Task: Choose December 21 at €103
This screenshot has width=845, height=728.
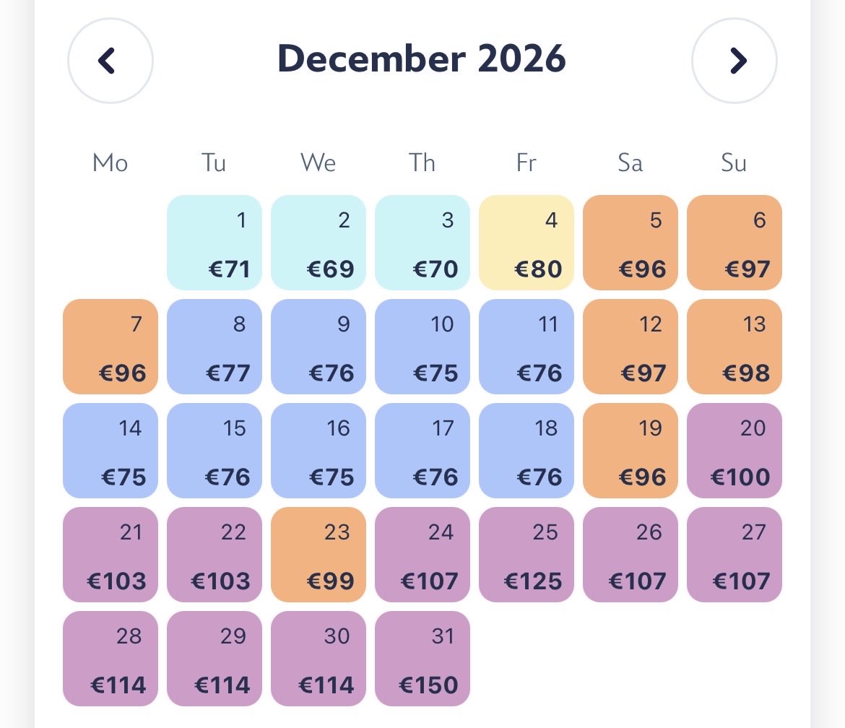Action: pyautogui.click(x=110, y=555)
